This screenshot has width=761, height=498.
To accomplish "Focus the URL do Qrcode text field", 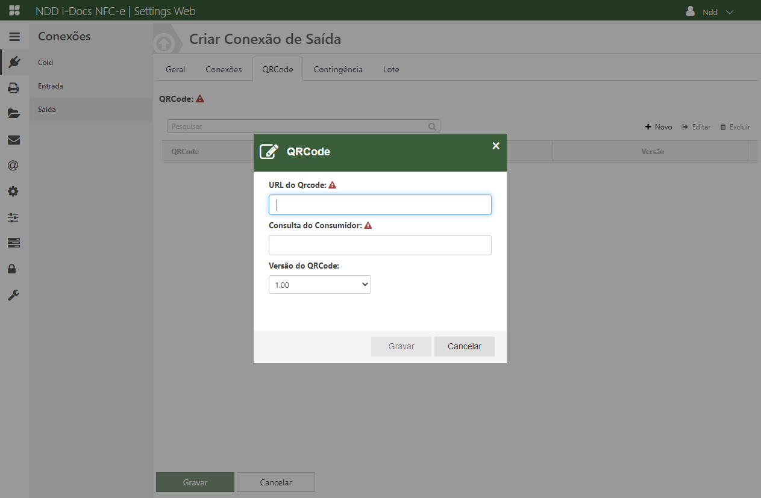I will 380,205.
